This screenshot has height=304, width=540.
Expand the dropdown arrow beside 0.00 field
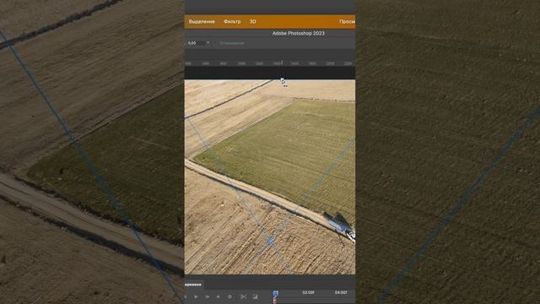[208, 43]
